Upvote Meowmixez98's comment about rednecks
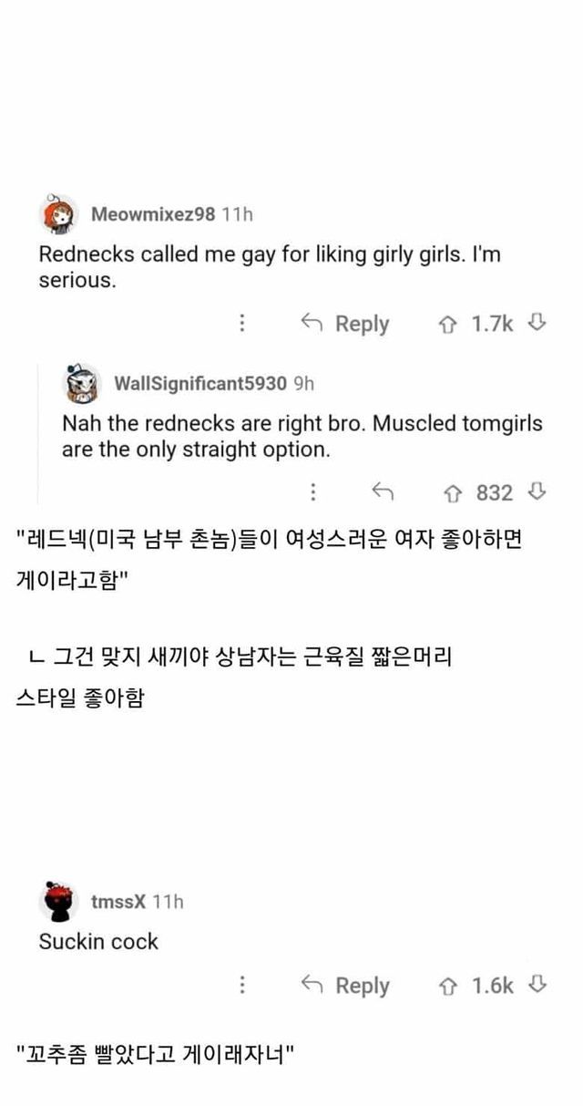The image size is (583, 1106). [x=448, y=323]
